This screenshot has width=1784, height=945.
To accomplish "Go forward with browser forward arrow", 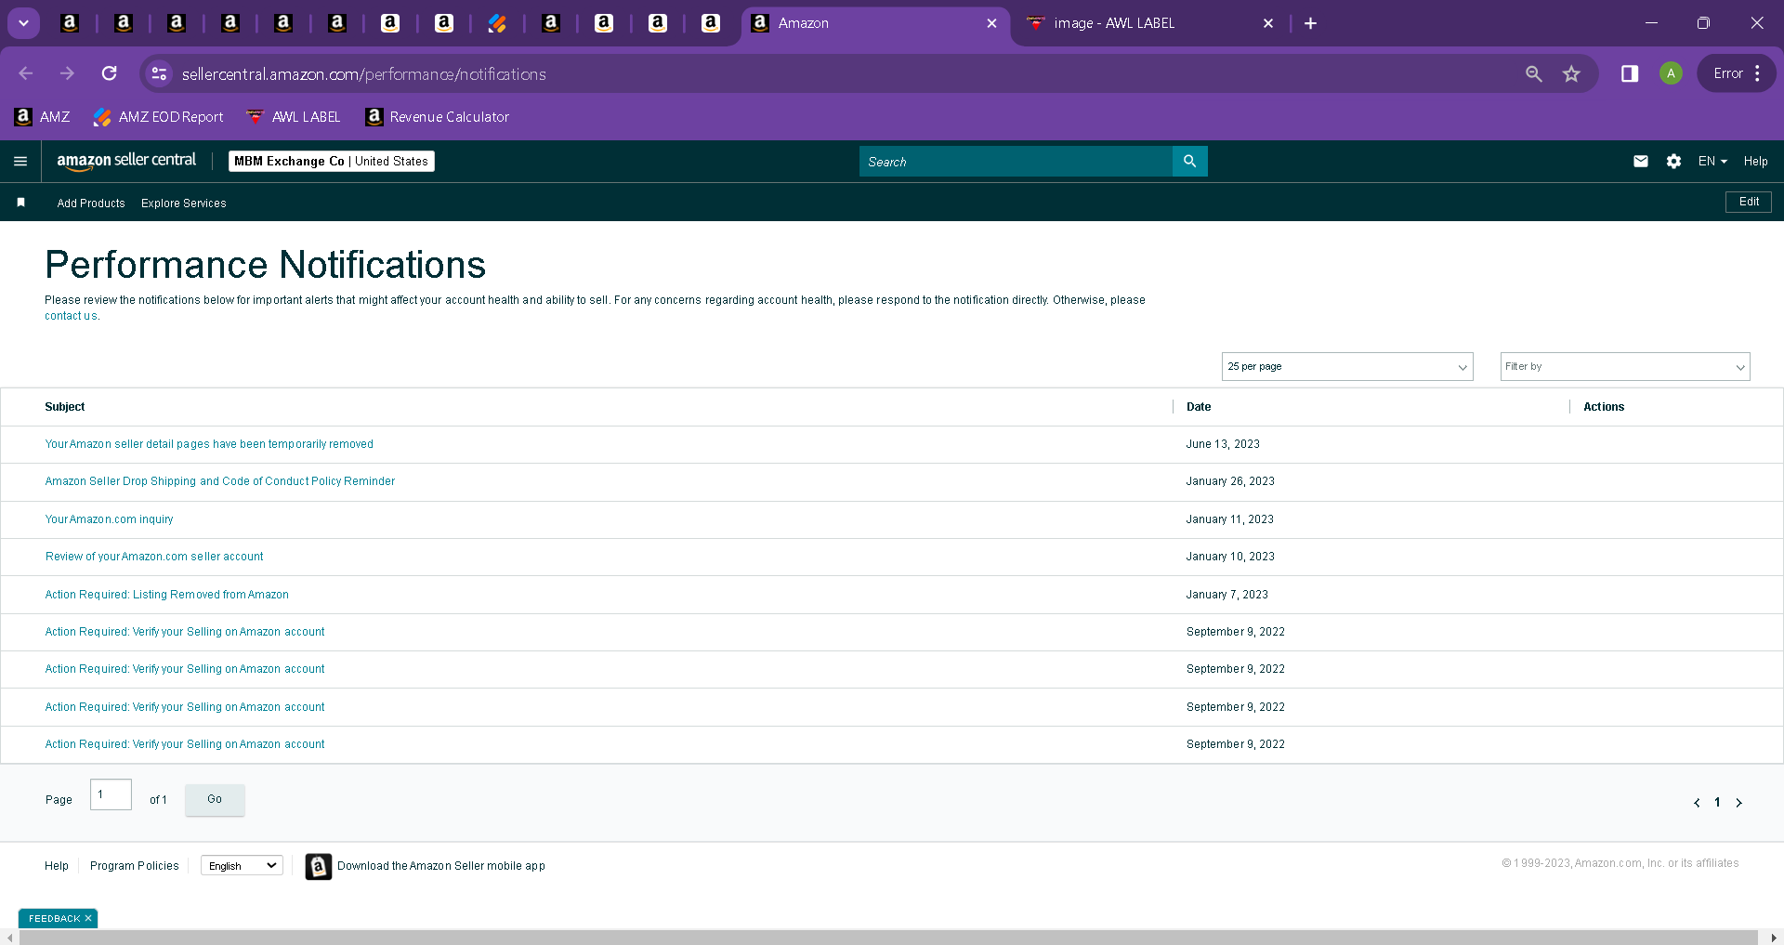I will pyautogui.click(x=67, y=73).
